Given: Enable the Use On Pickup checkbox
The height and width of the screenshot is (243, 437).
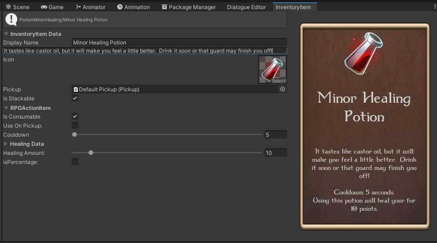Looking at the screenshot, I should 75,125.
